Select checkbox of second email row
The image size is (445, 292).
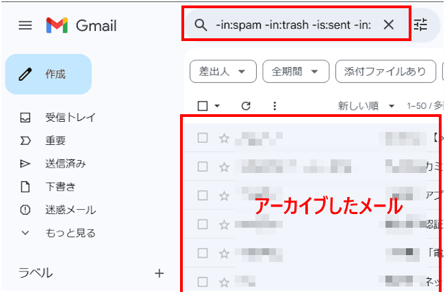(203, 167)
